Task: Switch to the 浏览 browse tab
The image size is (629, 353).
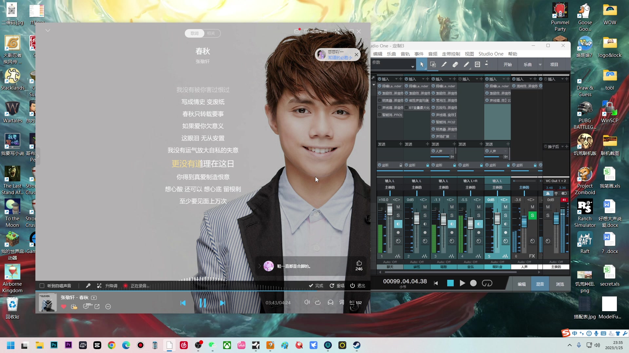Action: tap(560, 284)
